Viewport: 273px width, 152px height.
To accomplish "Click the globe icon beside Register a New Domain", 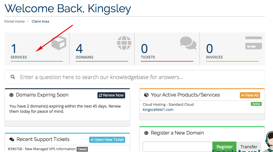I will click(146, 133).
